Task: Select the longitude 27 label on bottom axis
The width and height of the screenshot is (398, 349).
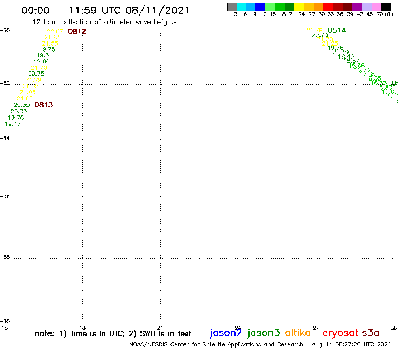Action: [316, 328]
